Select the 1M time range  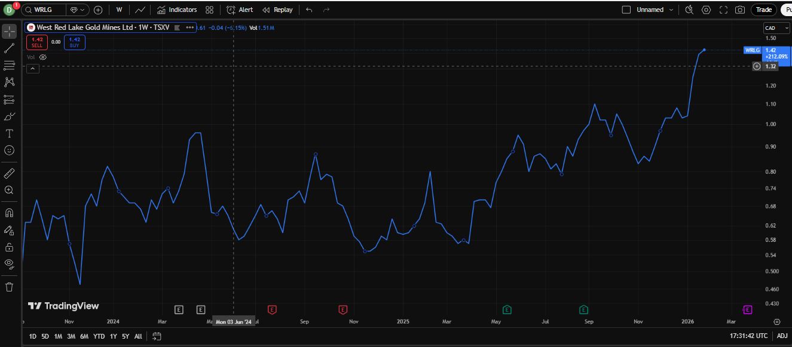click(58, 336)
